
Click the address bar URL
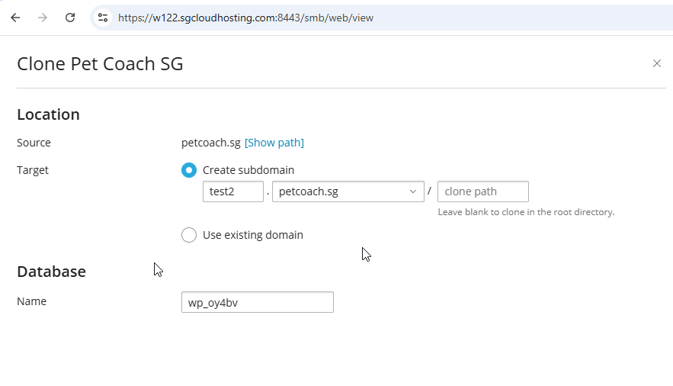coord(245,18)
